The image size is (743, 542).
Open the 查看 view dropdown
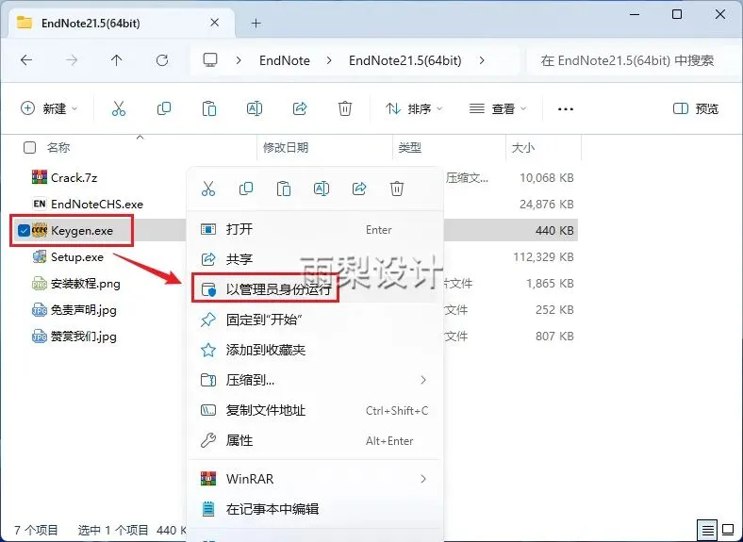point(498,109)
